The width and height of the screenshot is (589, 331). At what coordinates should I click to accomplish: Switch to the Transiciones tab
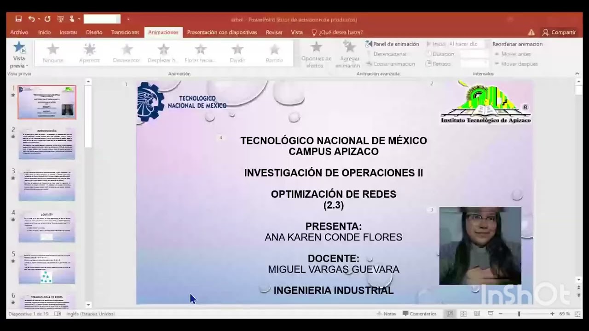[x=125, y=32]
